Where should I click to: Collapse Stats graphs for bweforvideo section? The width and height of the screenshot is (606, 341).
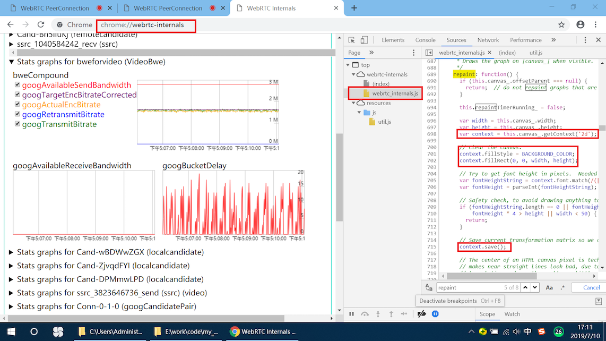point(12,62)
